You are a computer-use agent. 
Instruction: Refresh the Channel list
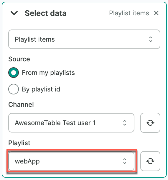pos(150,123)
